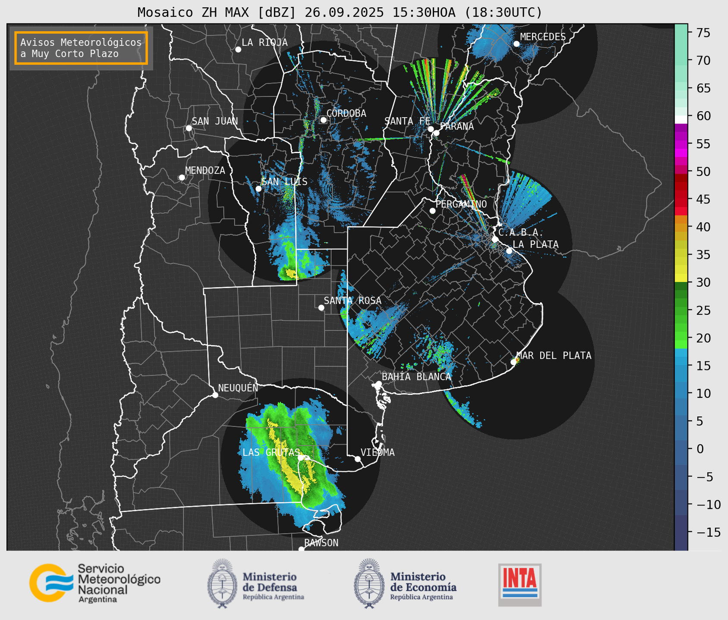Click the "75" tick label on the scale
Viewport: 728px width, 620px height.
703,33
